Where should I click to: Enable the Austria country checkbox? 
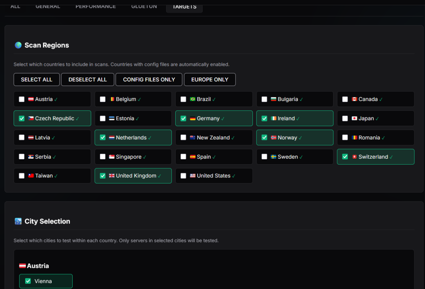(x=22, y=100)
